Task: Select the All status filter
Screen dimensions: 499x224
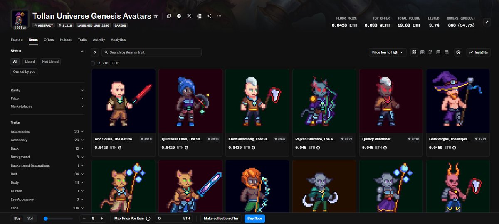Action: tap(15, 62)
